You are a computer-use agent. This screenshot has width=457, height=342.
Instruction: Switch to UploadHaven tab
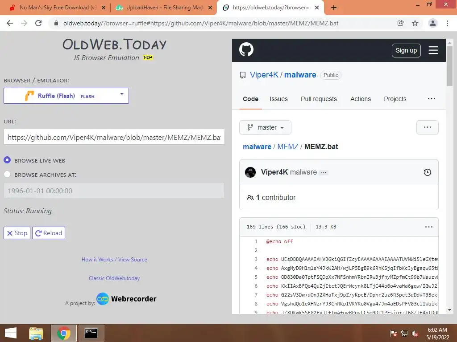point(163,8)
